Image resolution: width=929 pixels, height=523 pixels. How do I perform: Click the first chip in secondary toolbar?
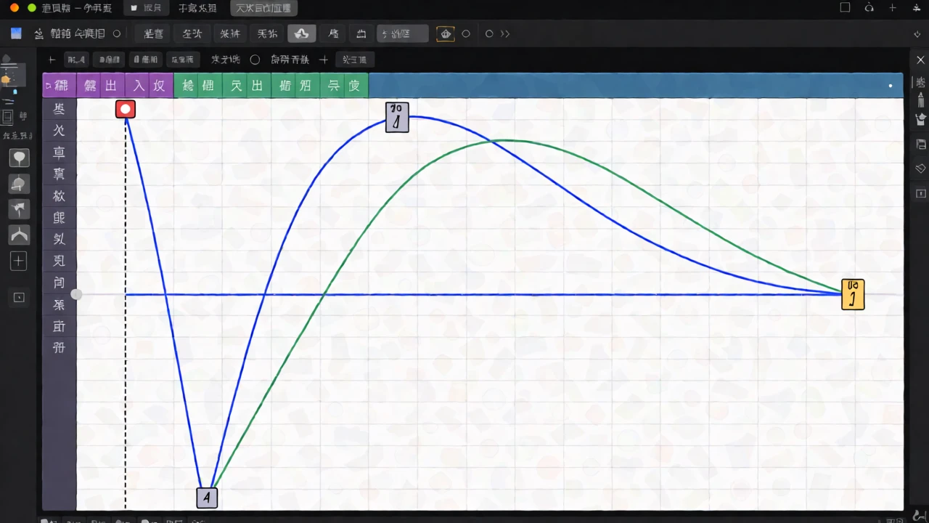76,60
